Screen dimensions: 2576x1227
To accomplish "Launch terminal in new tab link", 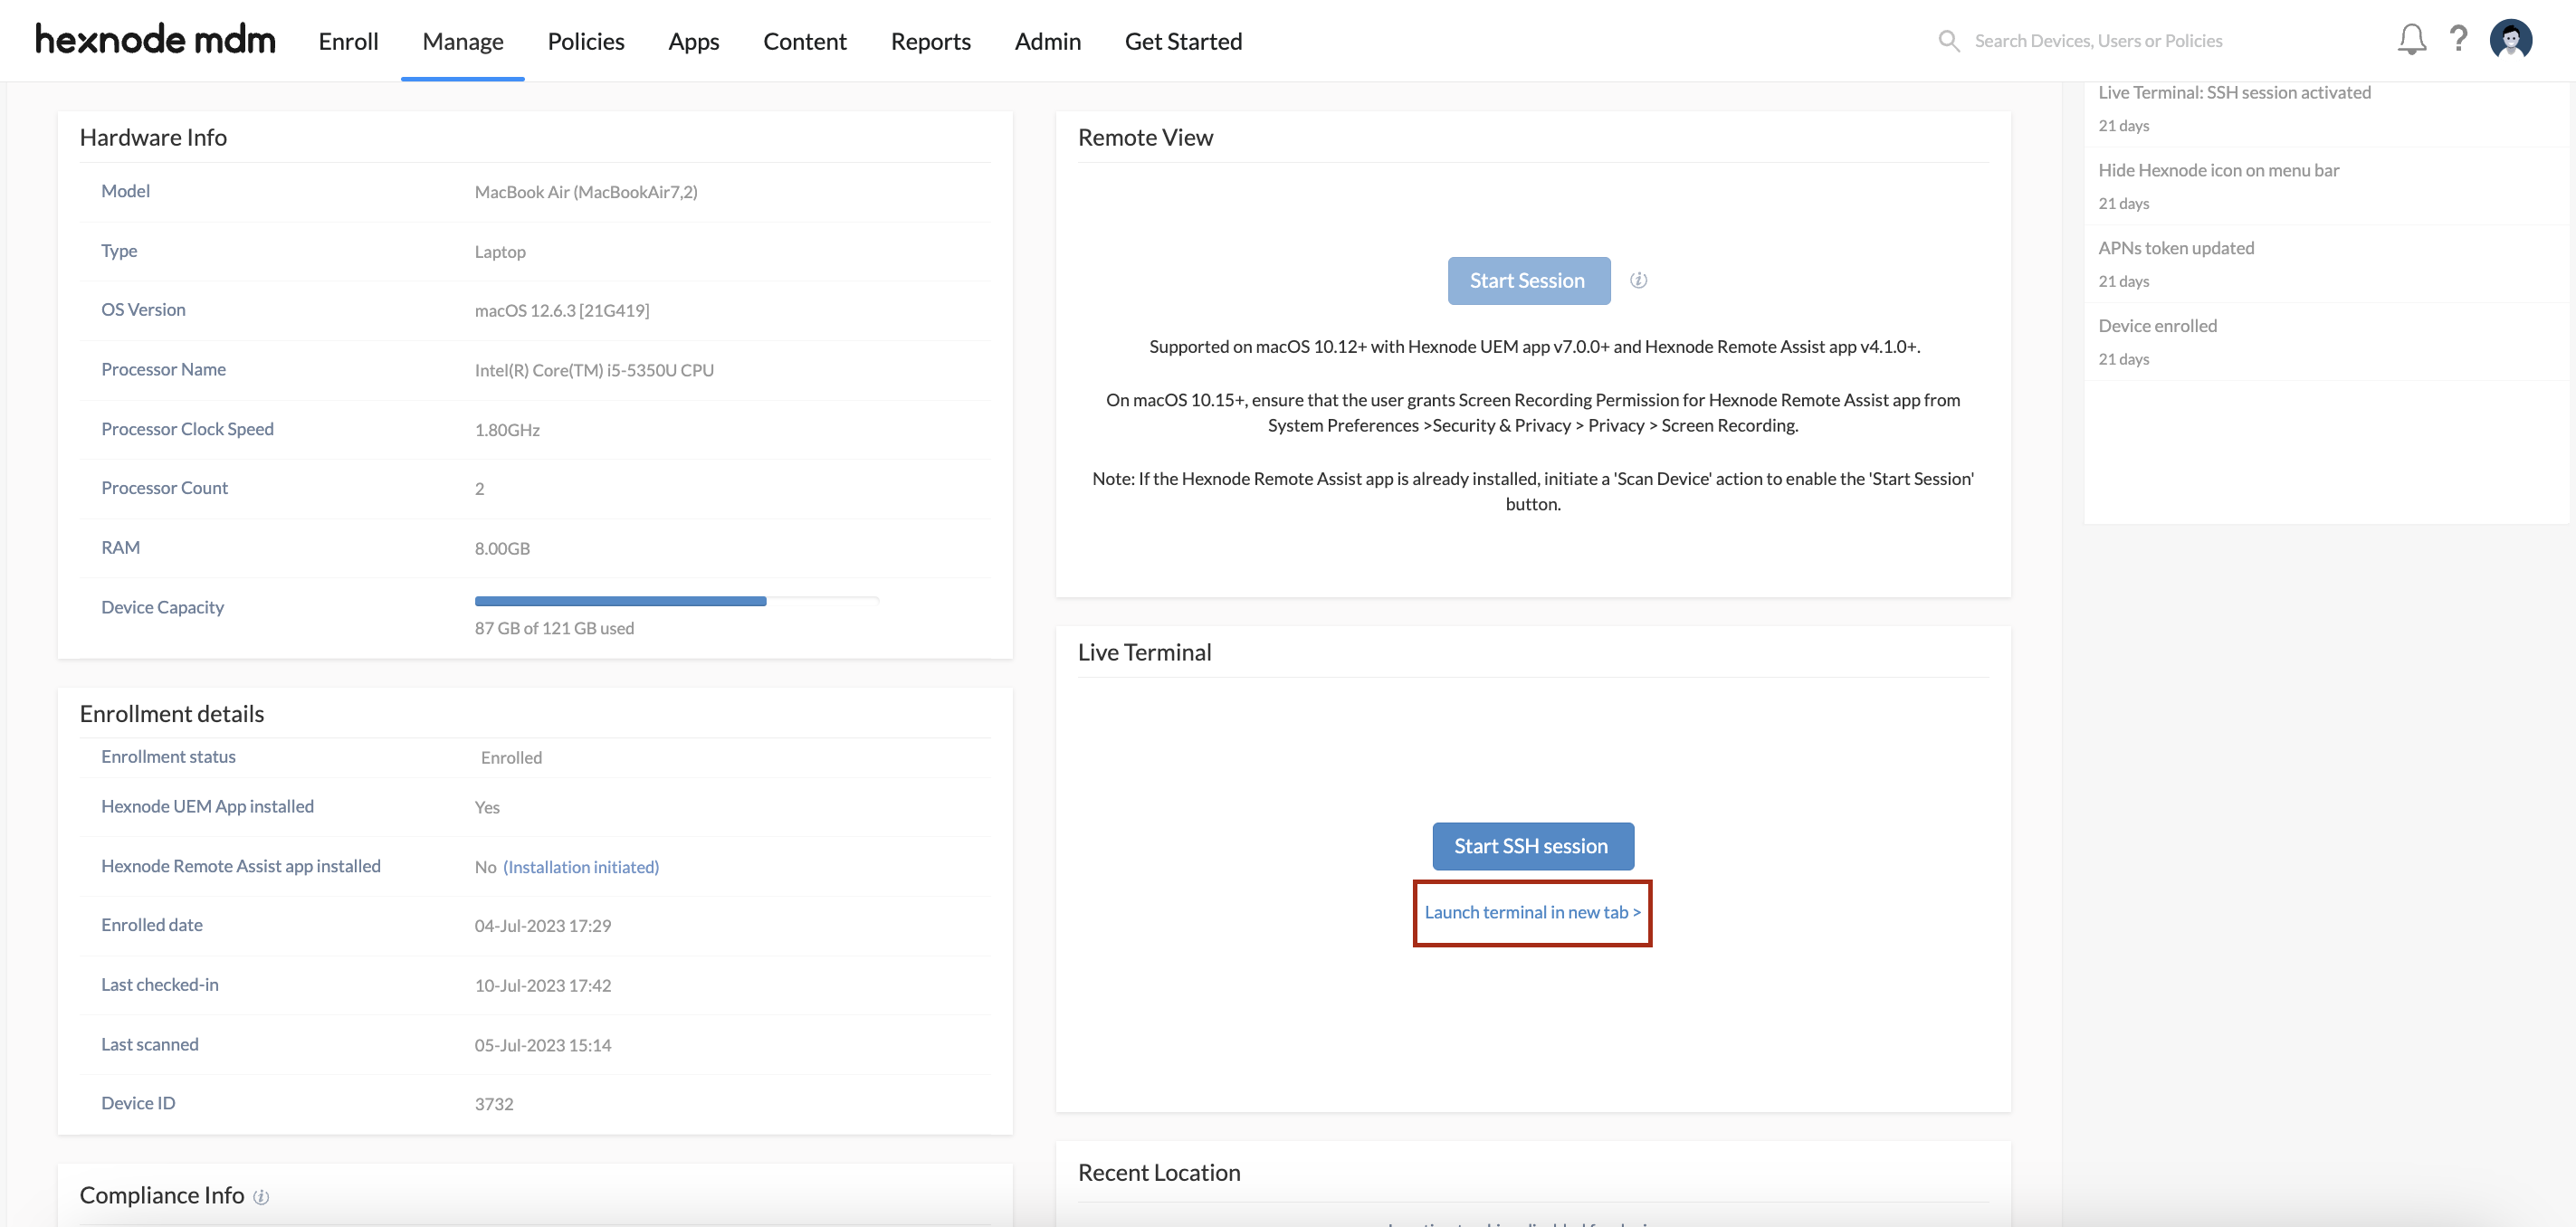I will tap(1532, 912).
